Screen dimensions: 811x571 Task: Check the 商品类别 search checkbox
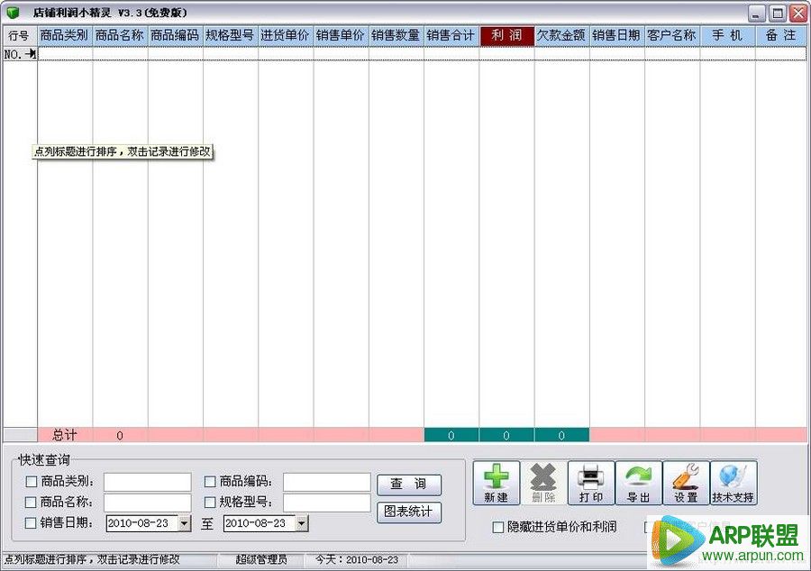coord(32,481)
